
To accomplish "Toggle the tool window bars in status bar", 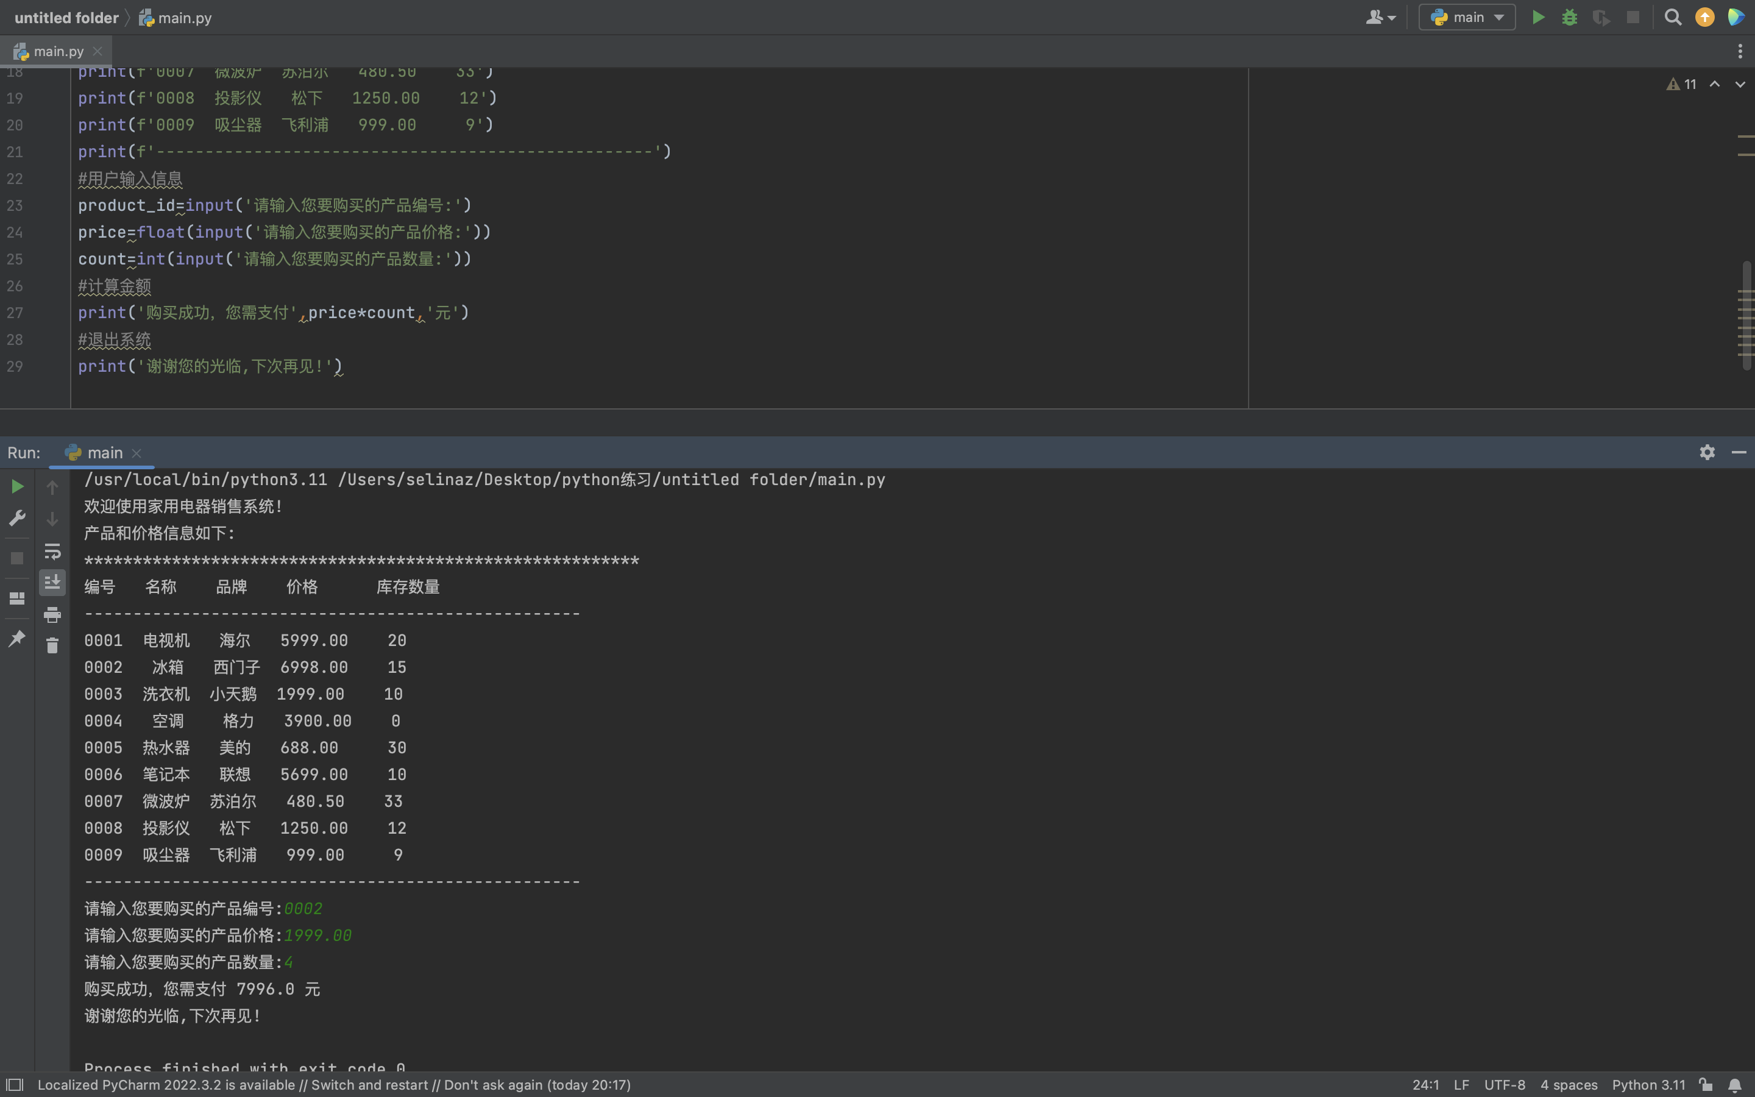I will click(15, 1085).
